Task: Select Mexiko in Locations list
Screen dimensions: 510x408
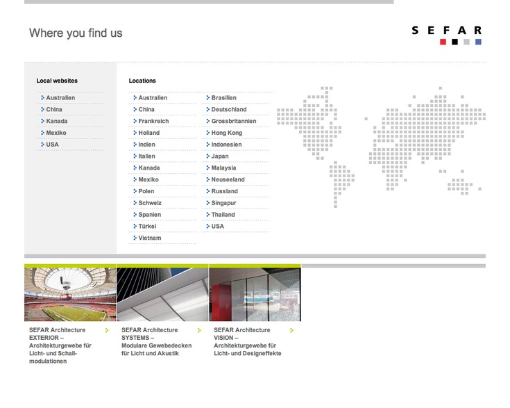Action: coord(148,180)
